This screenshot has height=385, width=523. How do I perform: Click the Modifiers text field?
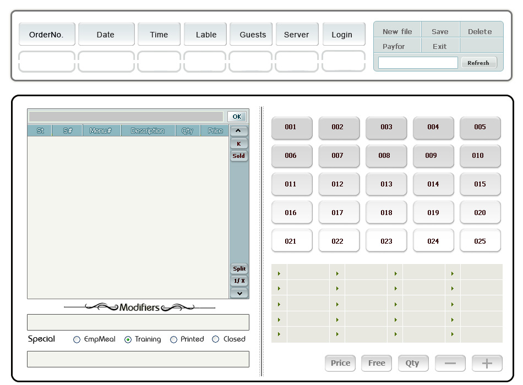tap(138, 322)
